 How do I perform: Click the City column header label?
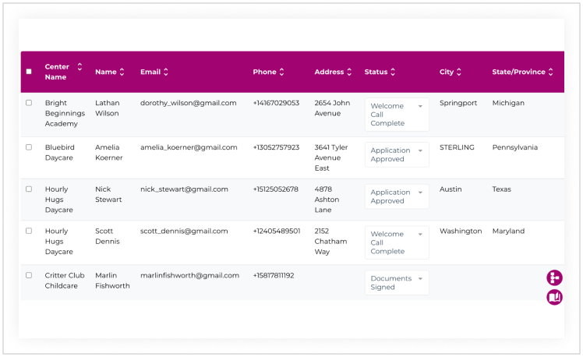click(x=446, y=72)
